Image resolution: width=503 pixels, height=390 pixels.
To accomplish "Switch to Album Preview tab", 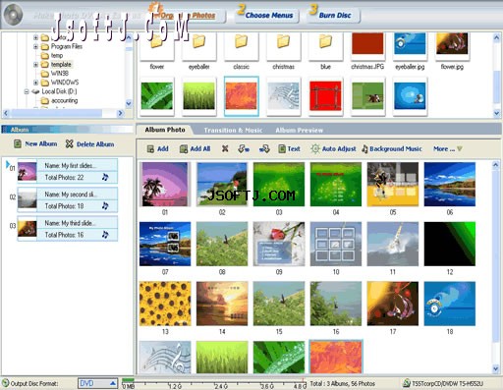I will click(299, 131).
